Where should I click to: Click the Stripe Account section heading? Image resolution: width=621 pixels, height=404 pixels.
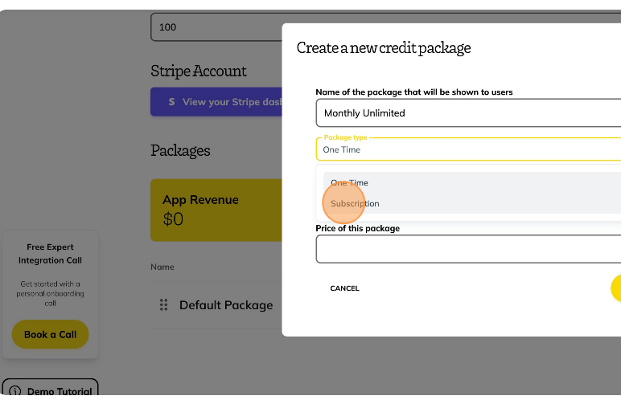pos(199,71)
